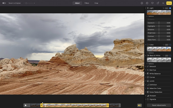Auto enhance with the magic wand icon
173x108 pixels.
point(163,3)
